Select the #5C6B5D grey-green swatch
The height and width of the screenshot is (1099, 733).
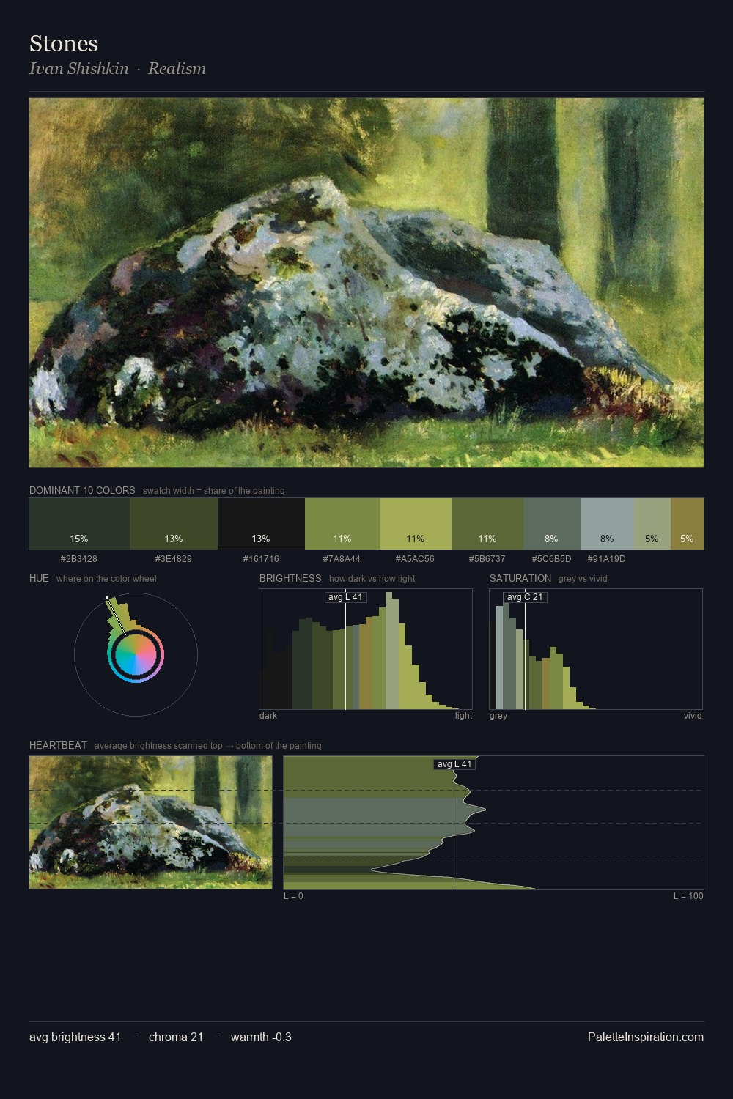tap(552, 524)
